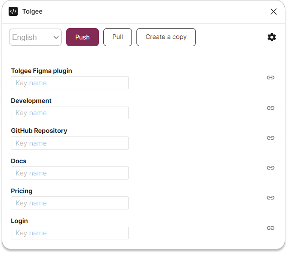287x253 pixels.
Task: Click link icon beside Development
Action: (271, 108)
